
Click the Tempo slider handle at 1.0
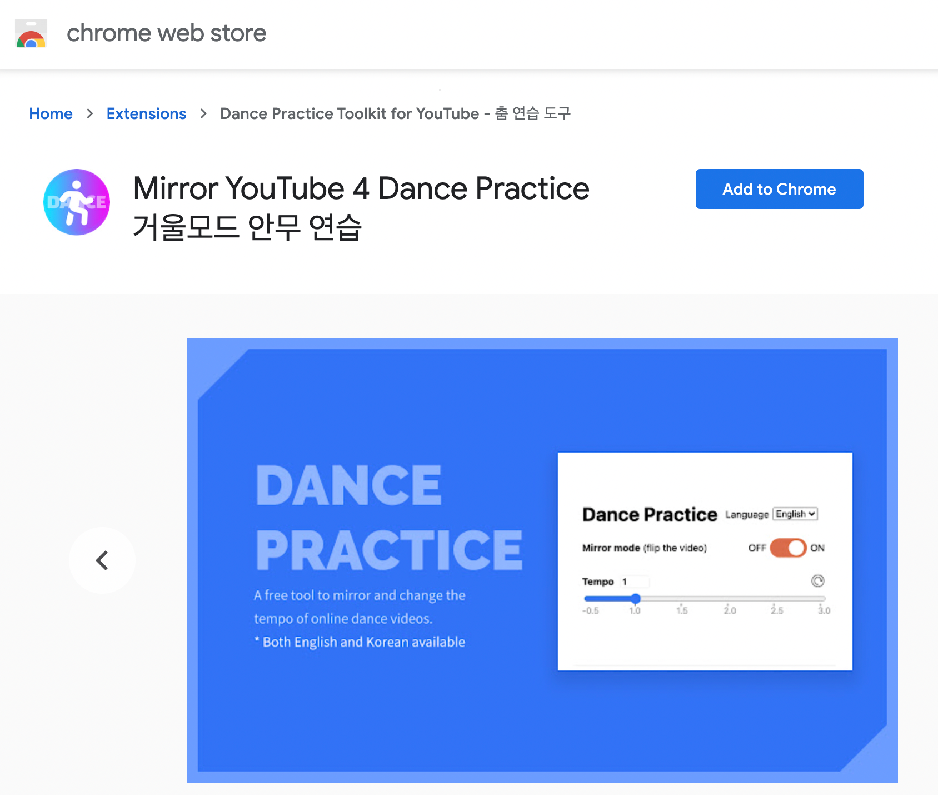635,599
